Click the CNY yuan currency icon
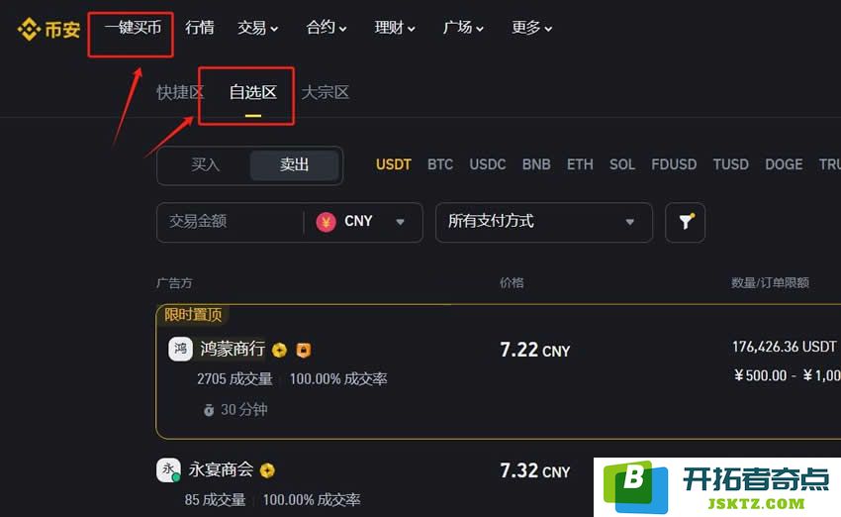 327,222
